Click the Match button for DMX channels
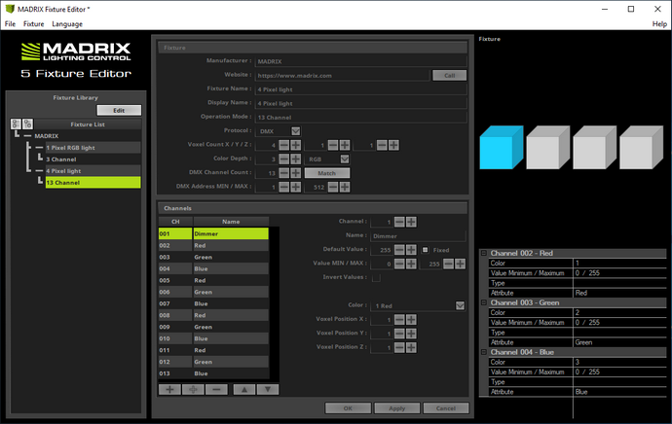This screenshot has height=424, width=672. 327,173
